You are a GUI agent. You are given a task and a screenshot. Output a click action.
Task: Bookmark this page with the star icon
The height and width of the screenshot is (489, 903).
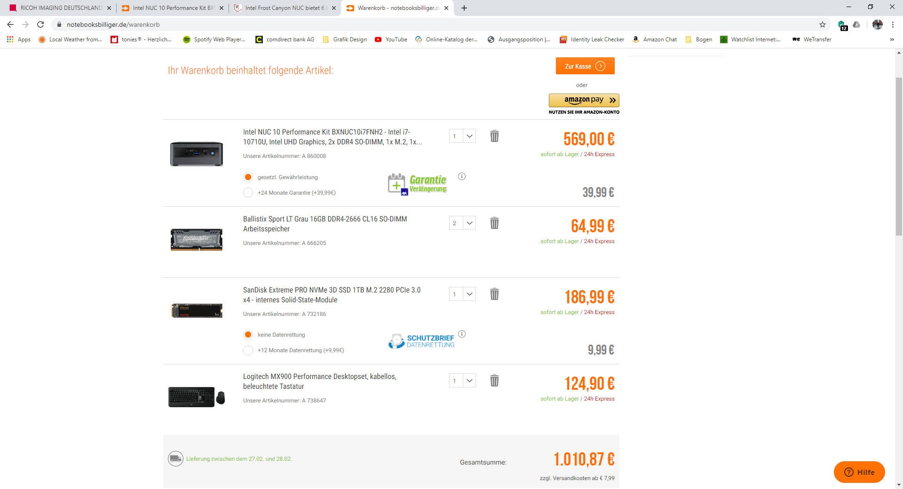click(x=823, y=24)
